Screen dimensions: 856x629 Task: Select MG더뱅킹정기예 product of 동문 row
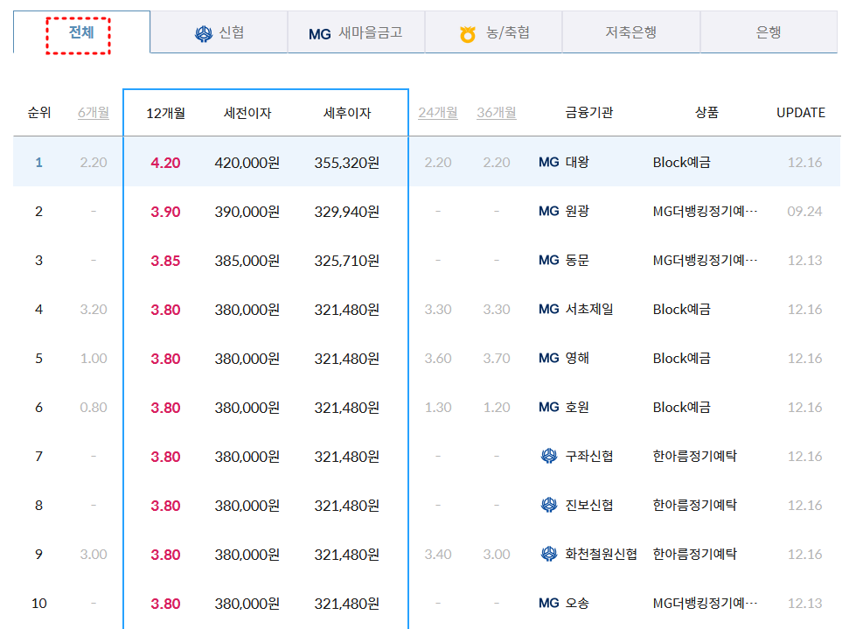pos(706,261)
